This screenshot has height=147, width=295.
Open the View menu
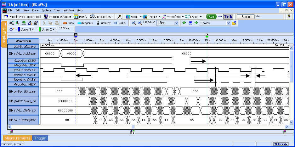tap(26, 10)
